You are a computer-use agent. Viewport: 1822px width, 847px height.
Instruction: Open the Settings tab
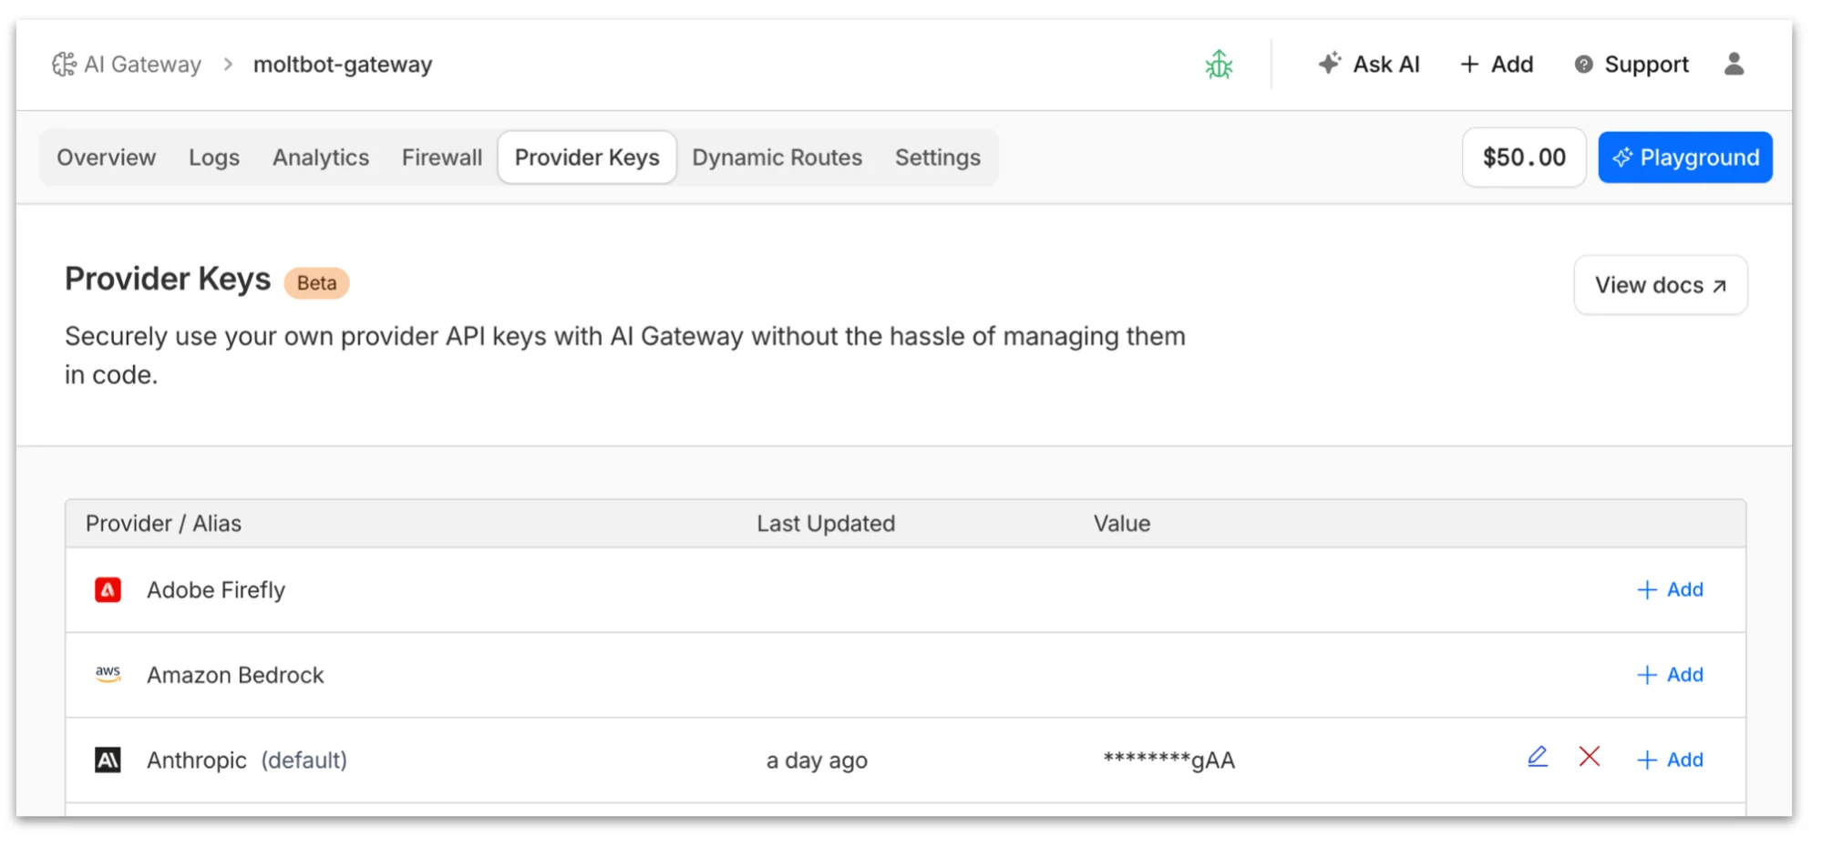pyautogui.click(x=938, y=157)
